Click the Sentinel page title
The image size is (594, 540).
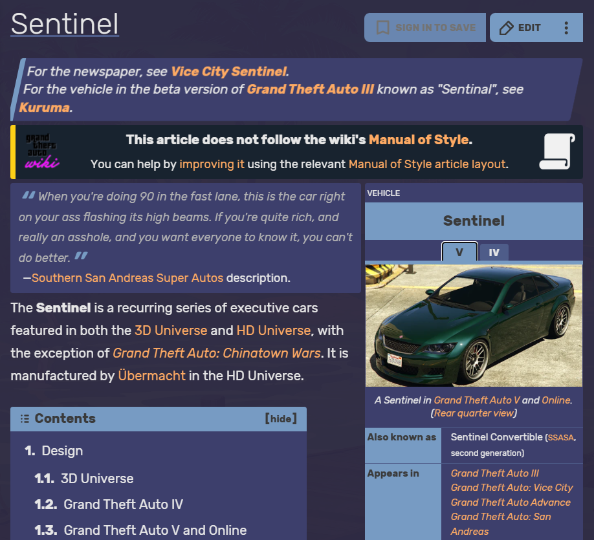[x=65, y=24]
